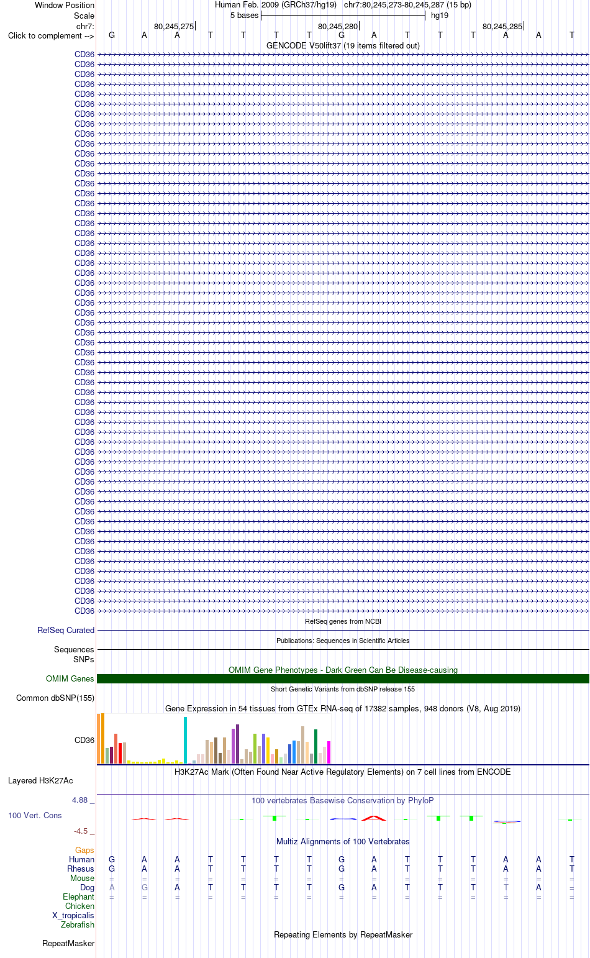Image resolution: width=590 pixels, height=958 pixels.
Task: Click the OMIM Gene Phenotypes track title
Action: (x=343, y=670)
